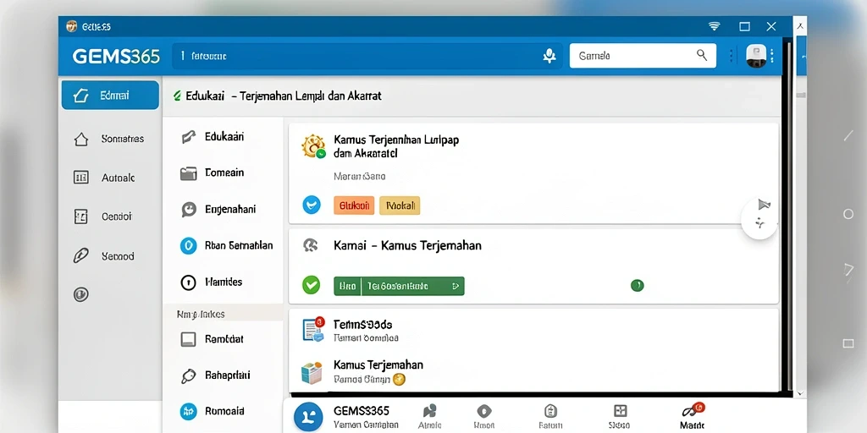
Task: Click the header field starting with 1
Action: coord(367,56)
